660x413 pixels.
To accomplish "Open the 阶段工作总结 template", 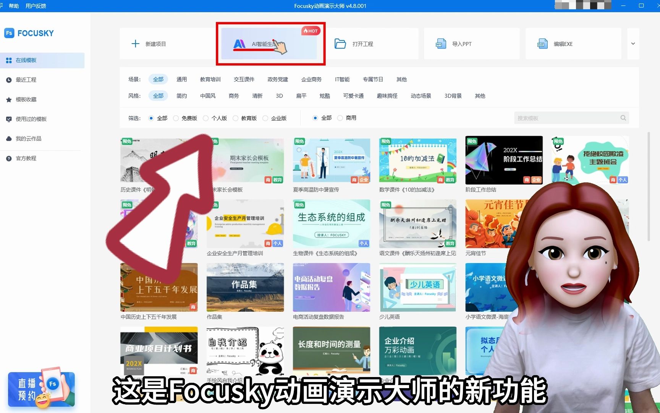I will tap(504, 160).
